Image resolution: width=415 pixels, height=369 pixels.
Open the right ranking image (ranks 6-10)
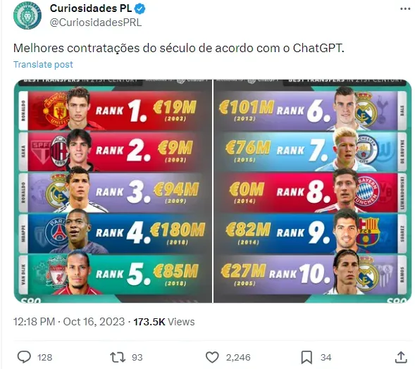click(313, 191)
